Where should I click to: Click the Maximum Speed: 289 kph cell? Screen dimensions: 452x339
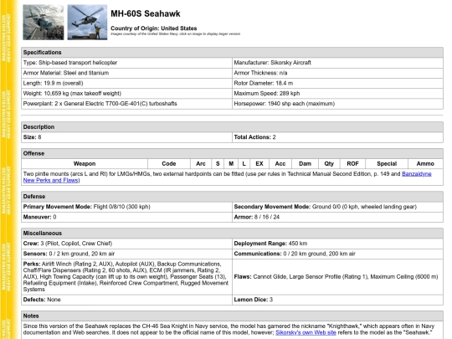pyautogui.click(x=337, y=94)
